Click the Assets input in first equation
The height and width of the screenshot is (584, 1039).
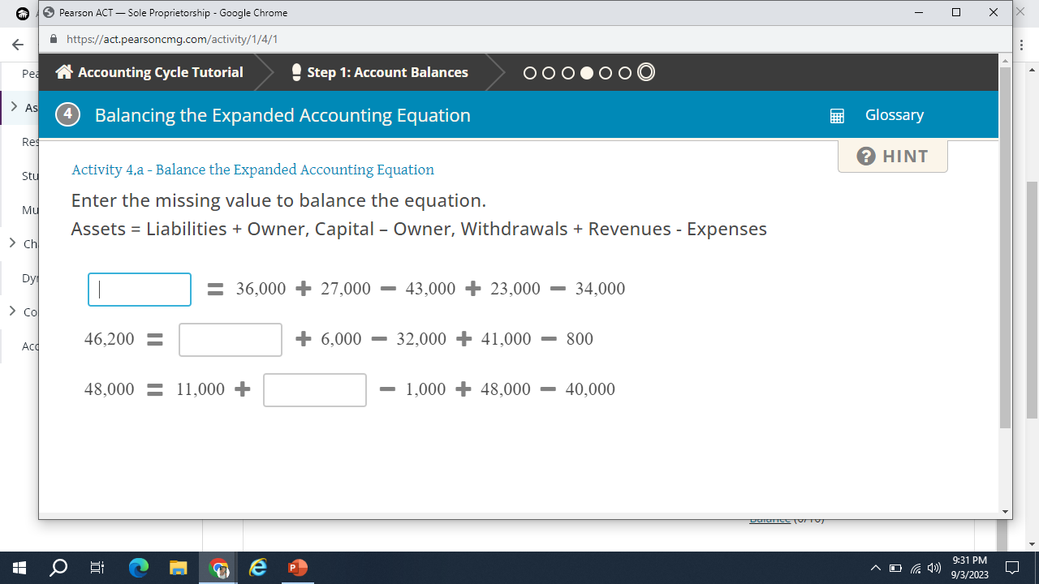[x=140, y=290]
